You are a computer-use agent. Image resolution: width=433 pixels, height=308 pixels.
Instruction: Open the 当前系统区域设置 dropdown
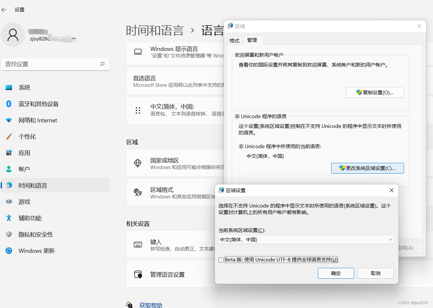(306, 239)
